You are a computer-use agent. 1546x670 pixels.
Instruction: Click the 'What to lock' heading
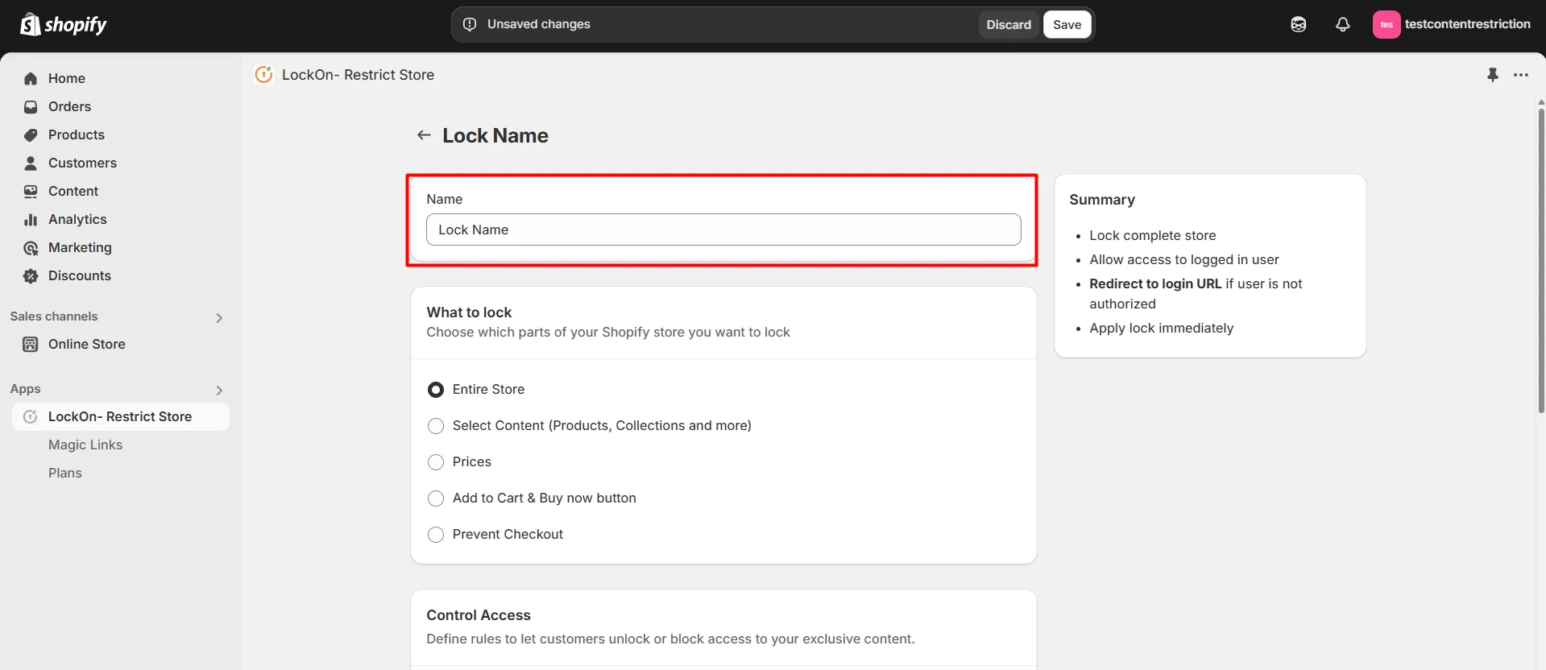point(469,312)
